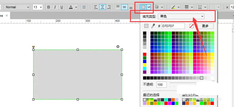This screenshot has width=234, height=107.
Task: Align text to the right
Action: click(109, 7)
